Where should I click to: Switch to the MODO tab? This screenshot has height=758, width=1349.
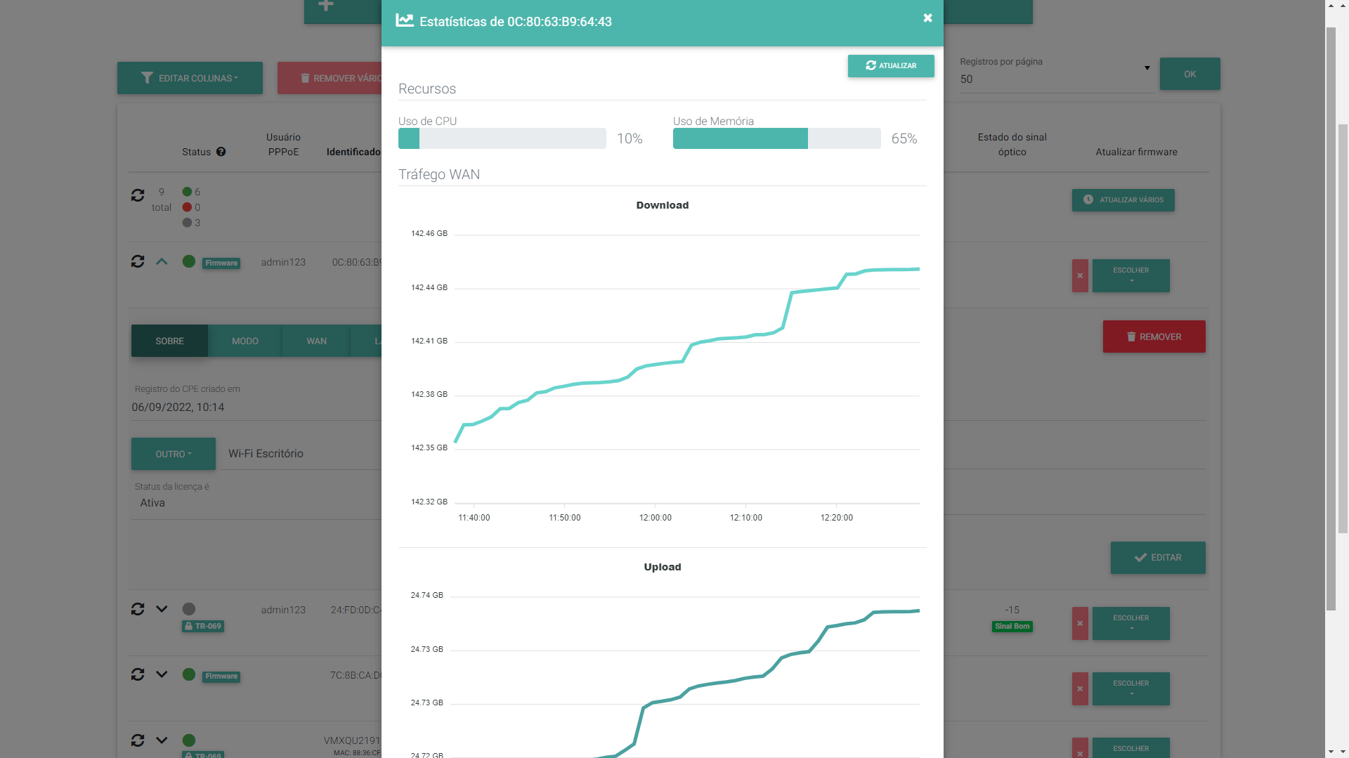pos(245,341)
